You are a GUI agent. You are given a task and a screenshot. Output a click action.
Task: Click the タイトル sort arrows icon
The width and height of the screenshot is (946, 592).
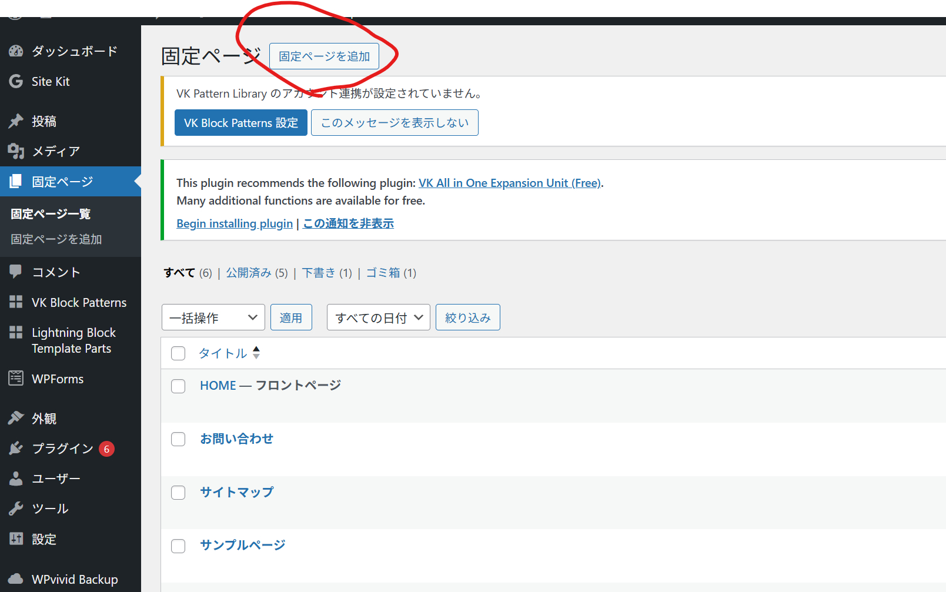coord(256,353)
